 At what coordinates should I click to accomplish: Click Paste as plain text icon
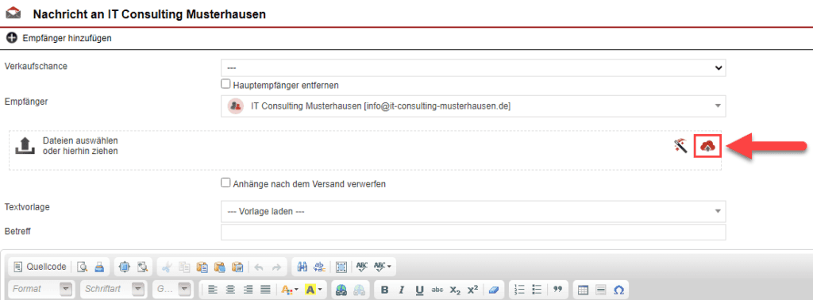point(219,267)
